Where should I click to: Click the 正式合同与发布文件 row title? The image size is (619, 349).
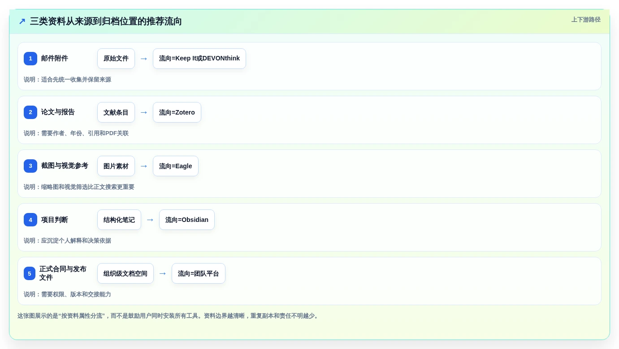pyautogui.click(x=63, y=273)
